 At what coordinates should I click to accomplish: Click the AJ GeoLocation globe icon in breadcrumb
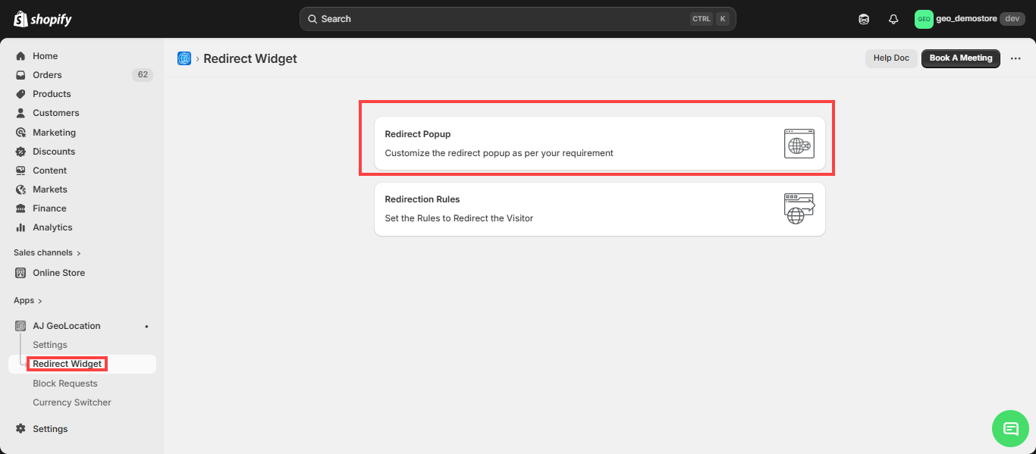point(184,58)
